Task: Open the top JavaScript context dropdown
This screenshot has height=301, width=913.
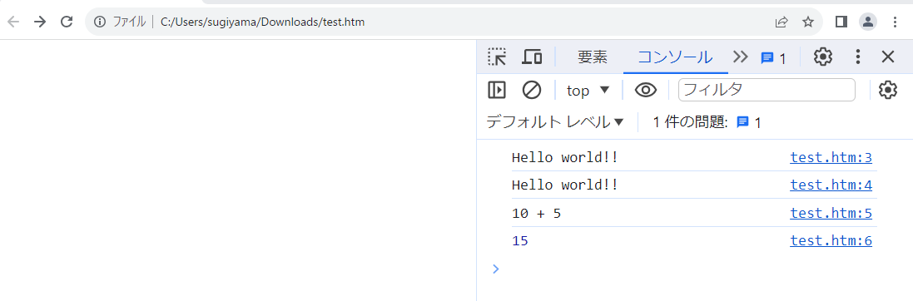Action: coord(588,91)
